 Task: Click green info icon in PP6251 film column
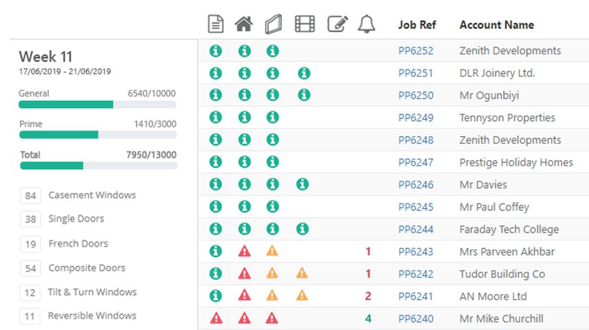pyautogui.click(x=303, y=73)
